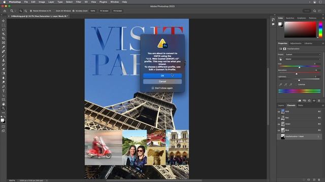
Task: Select the Blur tool
Action: pyautogui.click(x=4, y=78)
